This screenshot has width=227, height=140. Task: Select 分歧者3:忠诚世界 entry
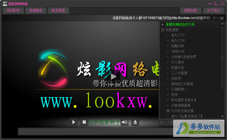coord(183,57)
